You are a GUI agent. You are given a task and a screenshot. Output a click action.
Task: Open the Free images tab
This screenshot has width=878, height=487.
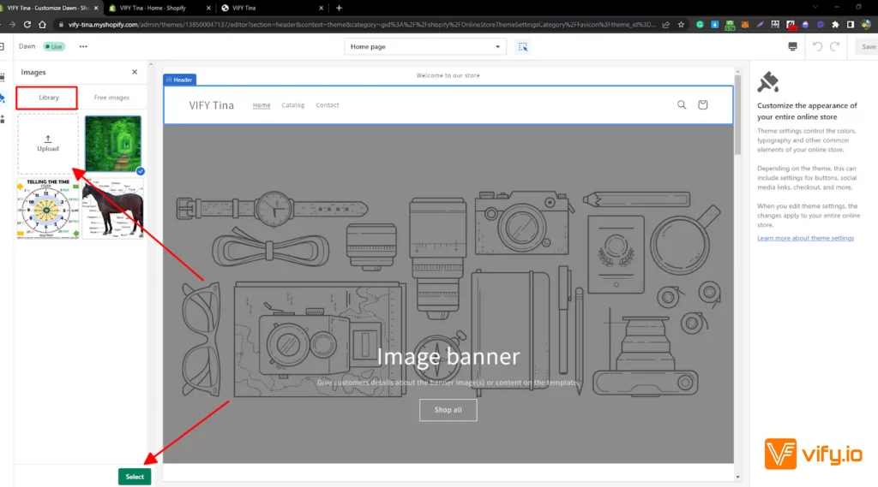111,98
